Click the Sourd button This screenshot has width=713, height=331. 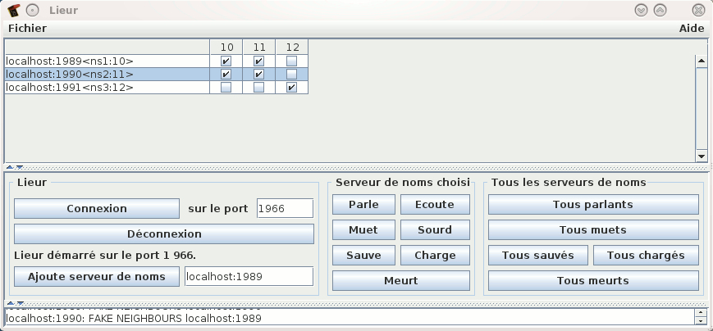[435, 229]
